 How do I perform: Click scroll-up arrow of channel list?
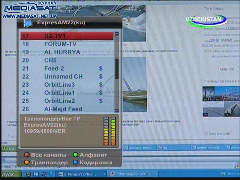(x=117, y=34)
